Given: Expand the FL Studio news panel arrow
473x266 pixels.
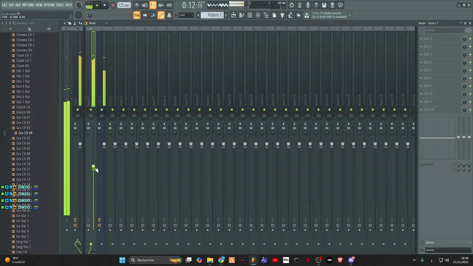Looking at the screenshot, I should pos(350,15).
